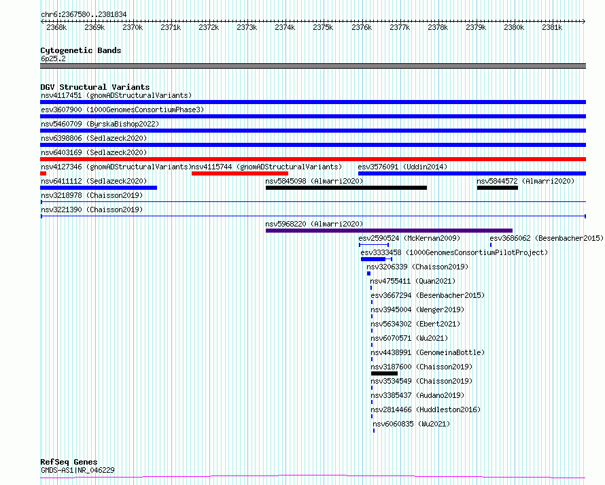This screenshot has height=485, width=605.
Task: Click the purple bar of nsv5968220
Action: [x=389, y=231]
